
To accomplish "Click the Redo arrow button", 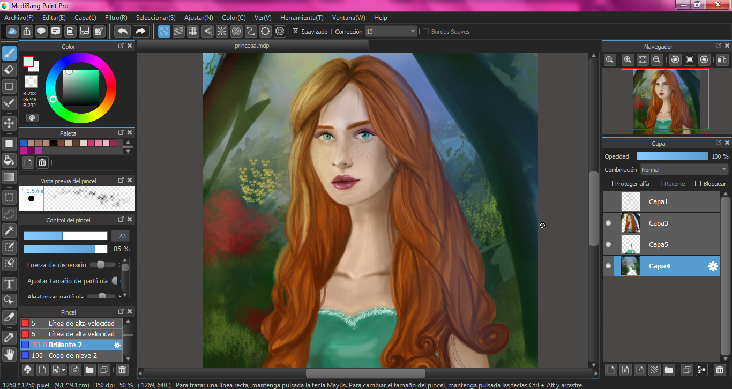I will 140,31.
